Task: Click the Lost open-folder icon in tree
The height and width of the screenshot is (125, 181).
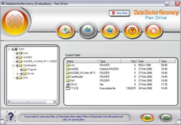Action: (20, 53)
